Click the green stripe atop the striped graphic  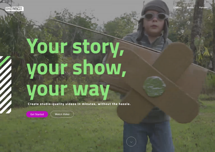pyautogui.click(x=5, y=61)
